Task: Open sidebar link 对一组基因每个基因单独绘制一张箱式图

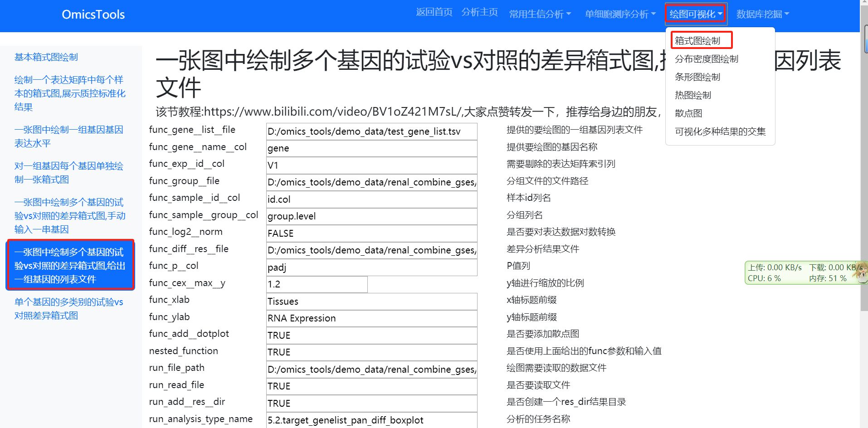Action: (x=69, y=173)
